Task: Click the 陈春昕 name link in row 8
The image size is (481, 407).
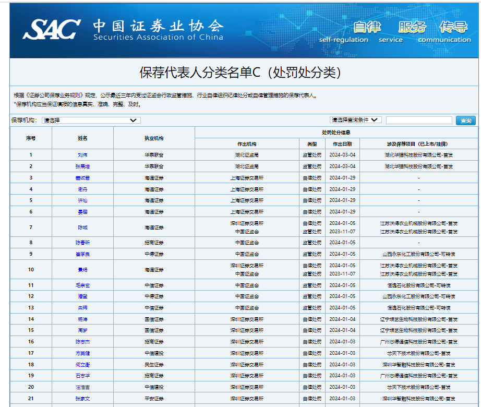Action: [82, 243]
